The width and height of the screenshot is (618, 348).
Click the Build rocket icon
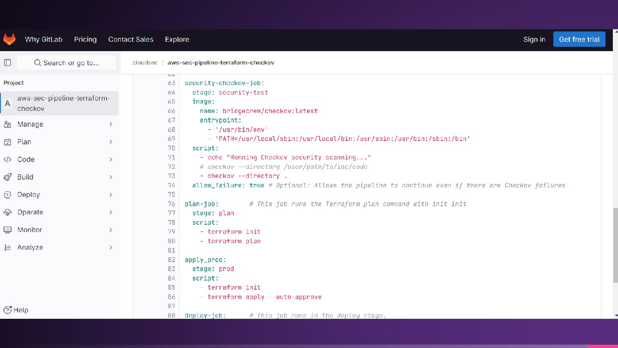[7, 177]
